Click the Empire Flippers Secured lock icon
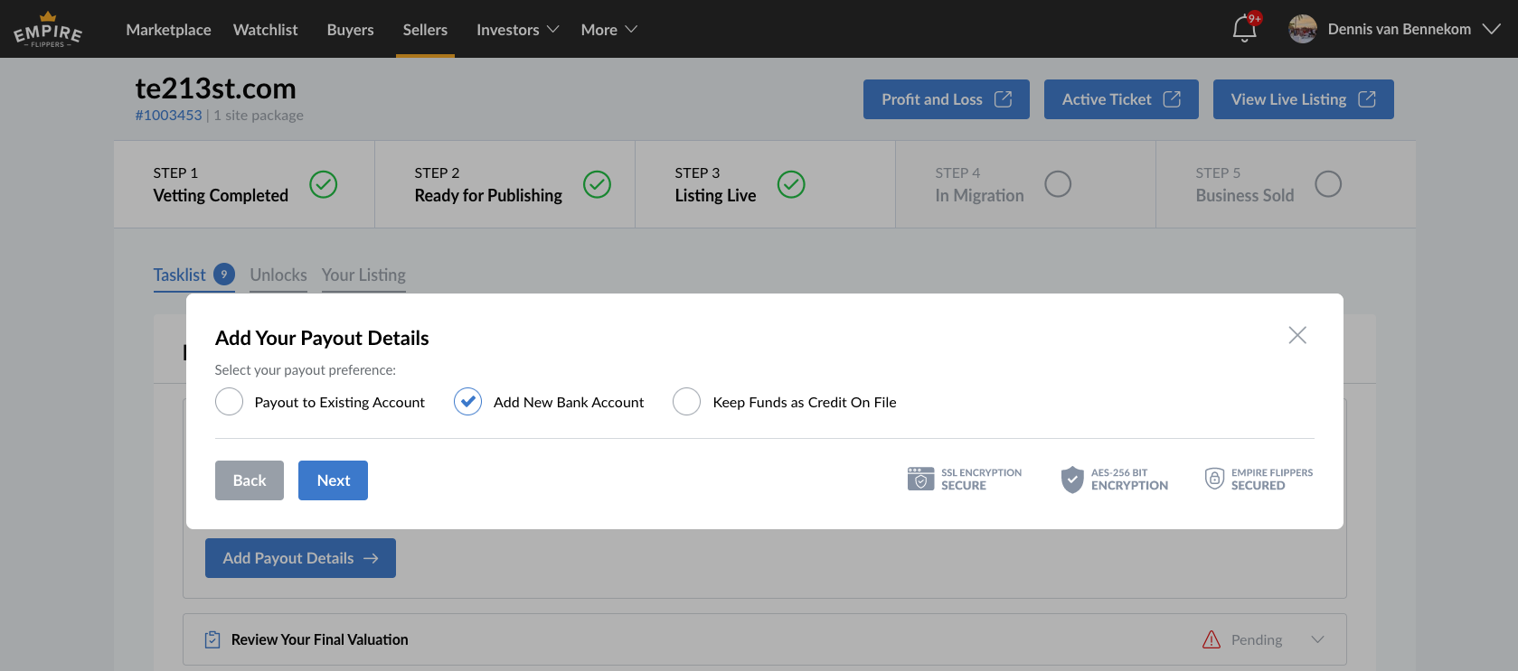1518x671 pixels. tap(1215, 479)
